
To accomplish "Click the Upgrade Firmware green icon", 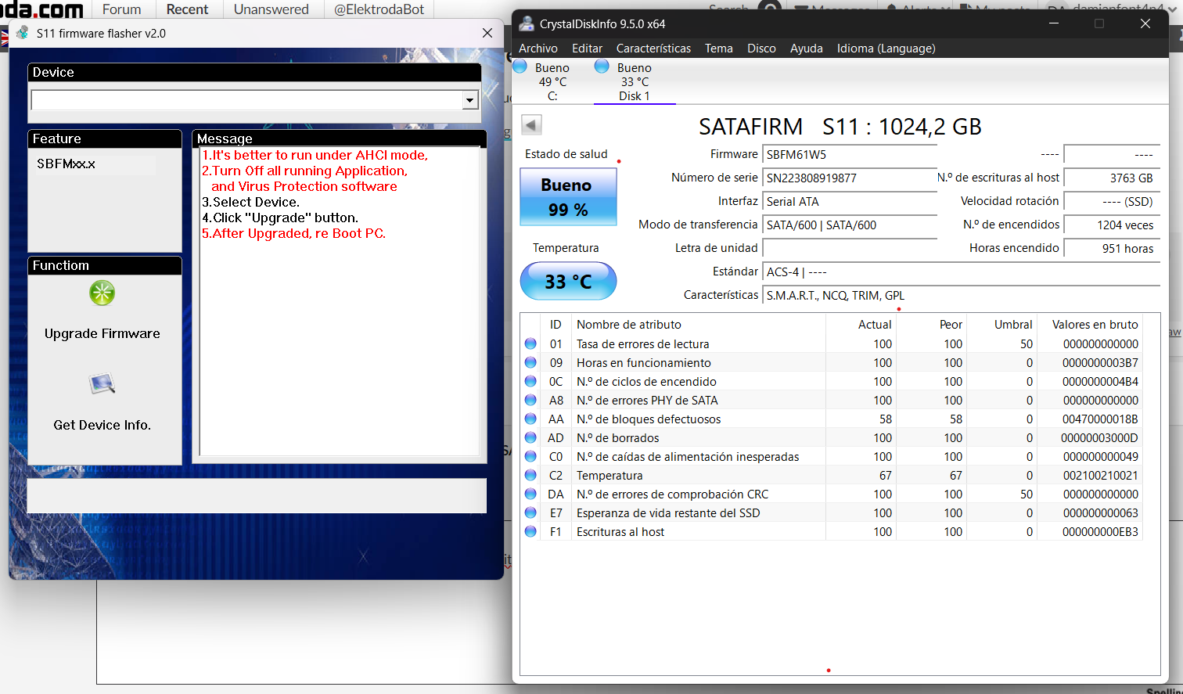I will [102, 293].
